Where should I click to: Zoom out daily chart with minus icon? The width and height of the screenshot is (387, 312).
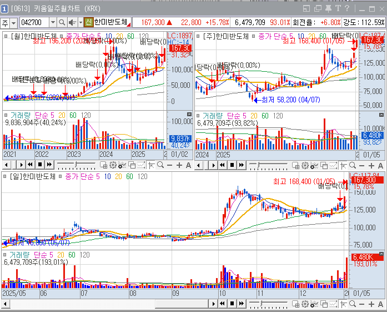coord(361,304)
